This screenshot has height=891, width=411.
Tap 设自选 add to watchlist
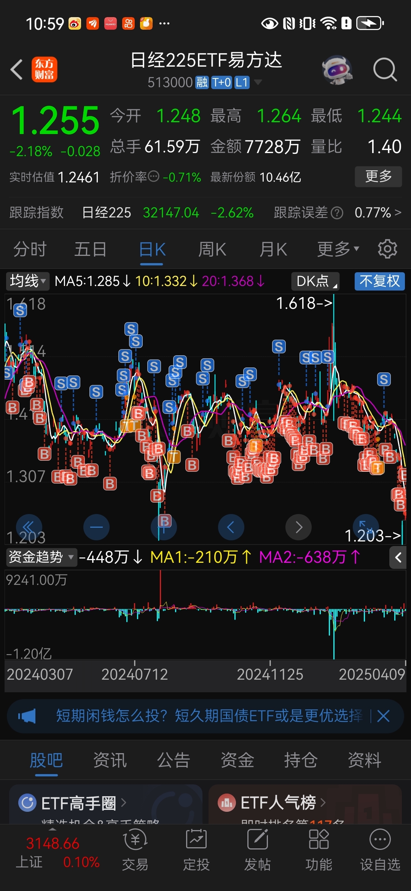(380, 851)
